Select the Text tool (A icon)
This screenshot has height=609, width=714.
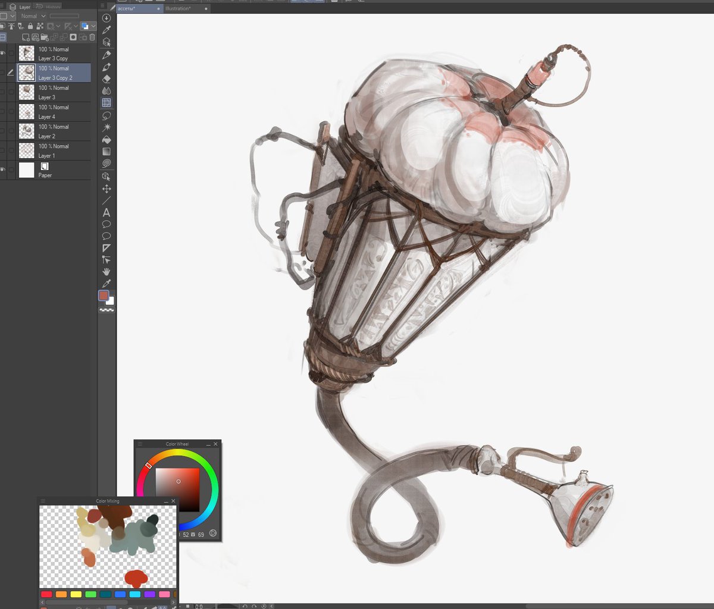[x=107, y=212]
